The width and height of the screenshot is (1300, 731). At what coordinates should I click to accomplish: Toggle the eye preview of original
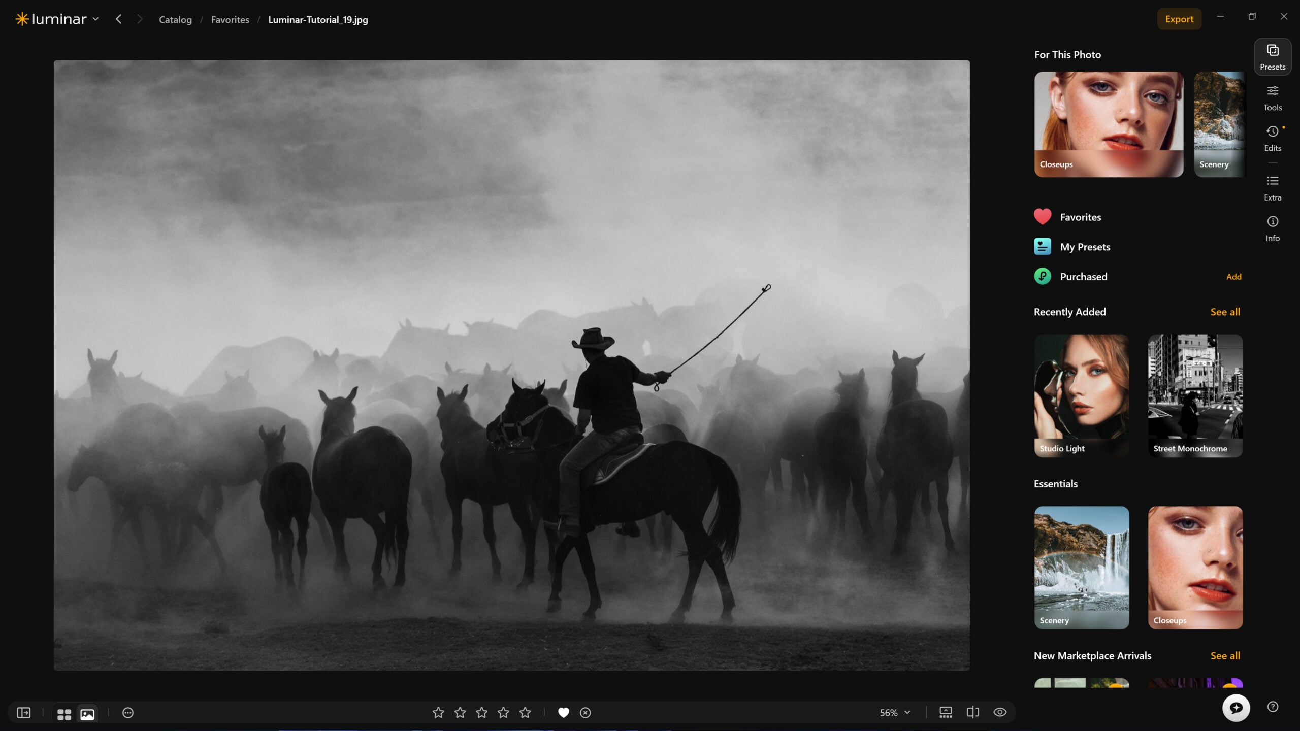pos(1000,712)
